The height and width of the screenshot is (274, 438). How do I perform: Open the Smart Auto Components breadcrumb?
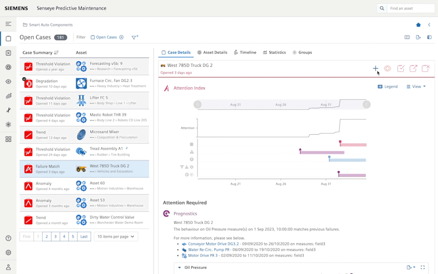tap(48, 25)
